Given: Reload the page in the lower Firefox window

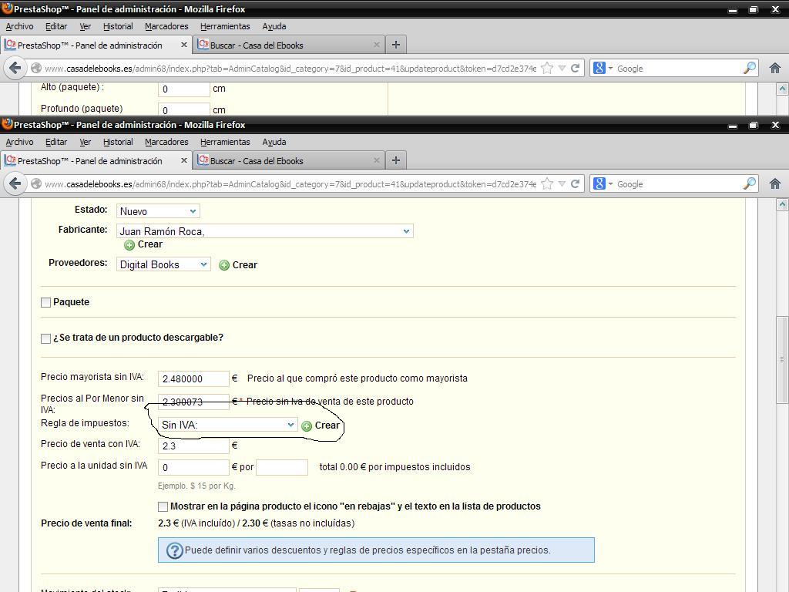Looking at the screenshot, I should pyautogui.click(x=575, y=183).
